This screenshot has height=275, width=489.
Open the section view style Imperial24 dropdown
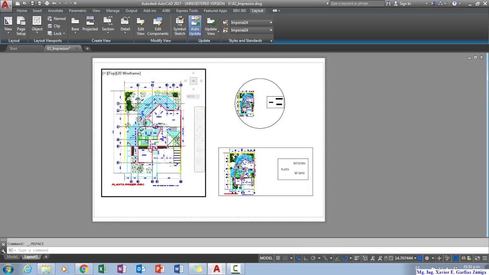coord(251,23)
